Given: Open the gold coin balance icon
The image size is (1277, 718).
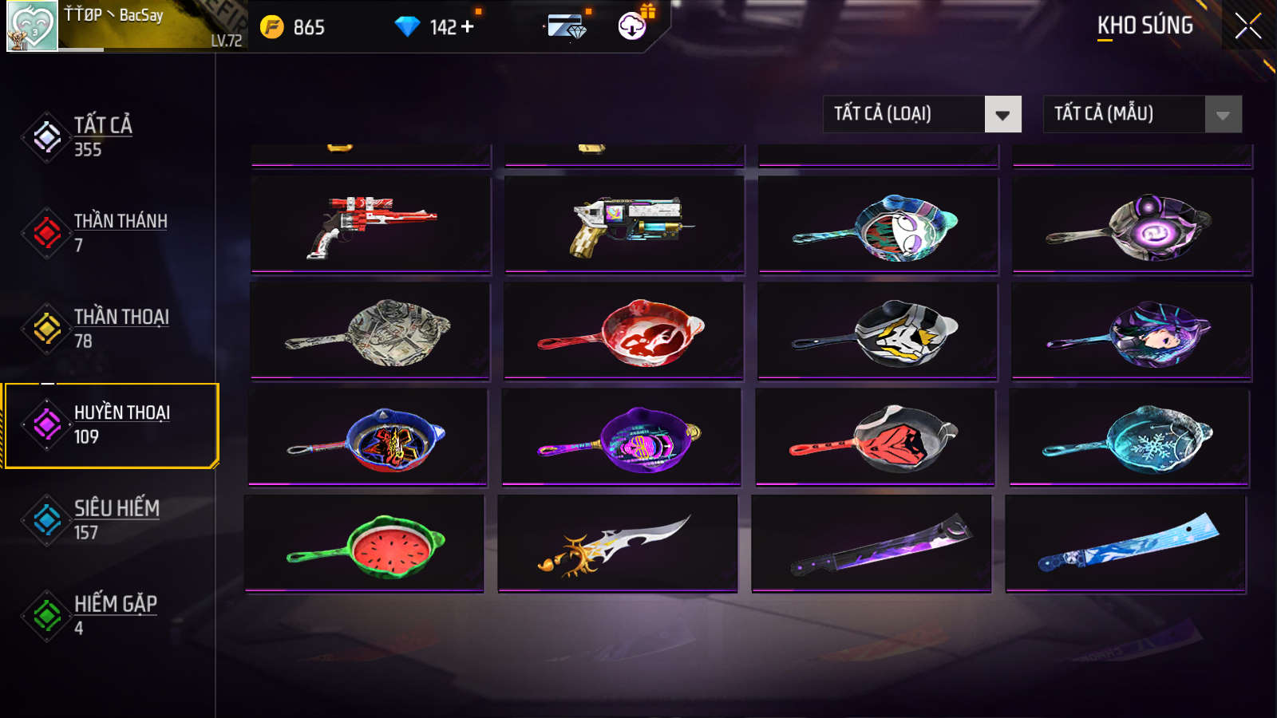Looking at the screenshot, I should 272,27.
